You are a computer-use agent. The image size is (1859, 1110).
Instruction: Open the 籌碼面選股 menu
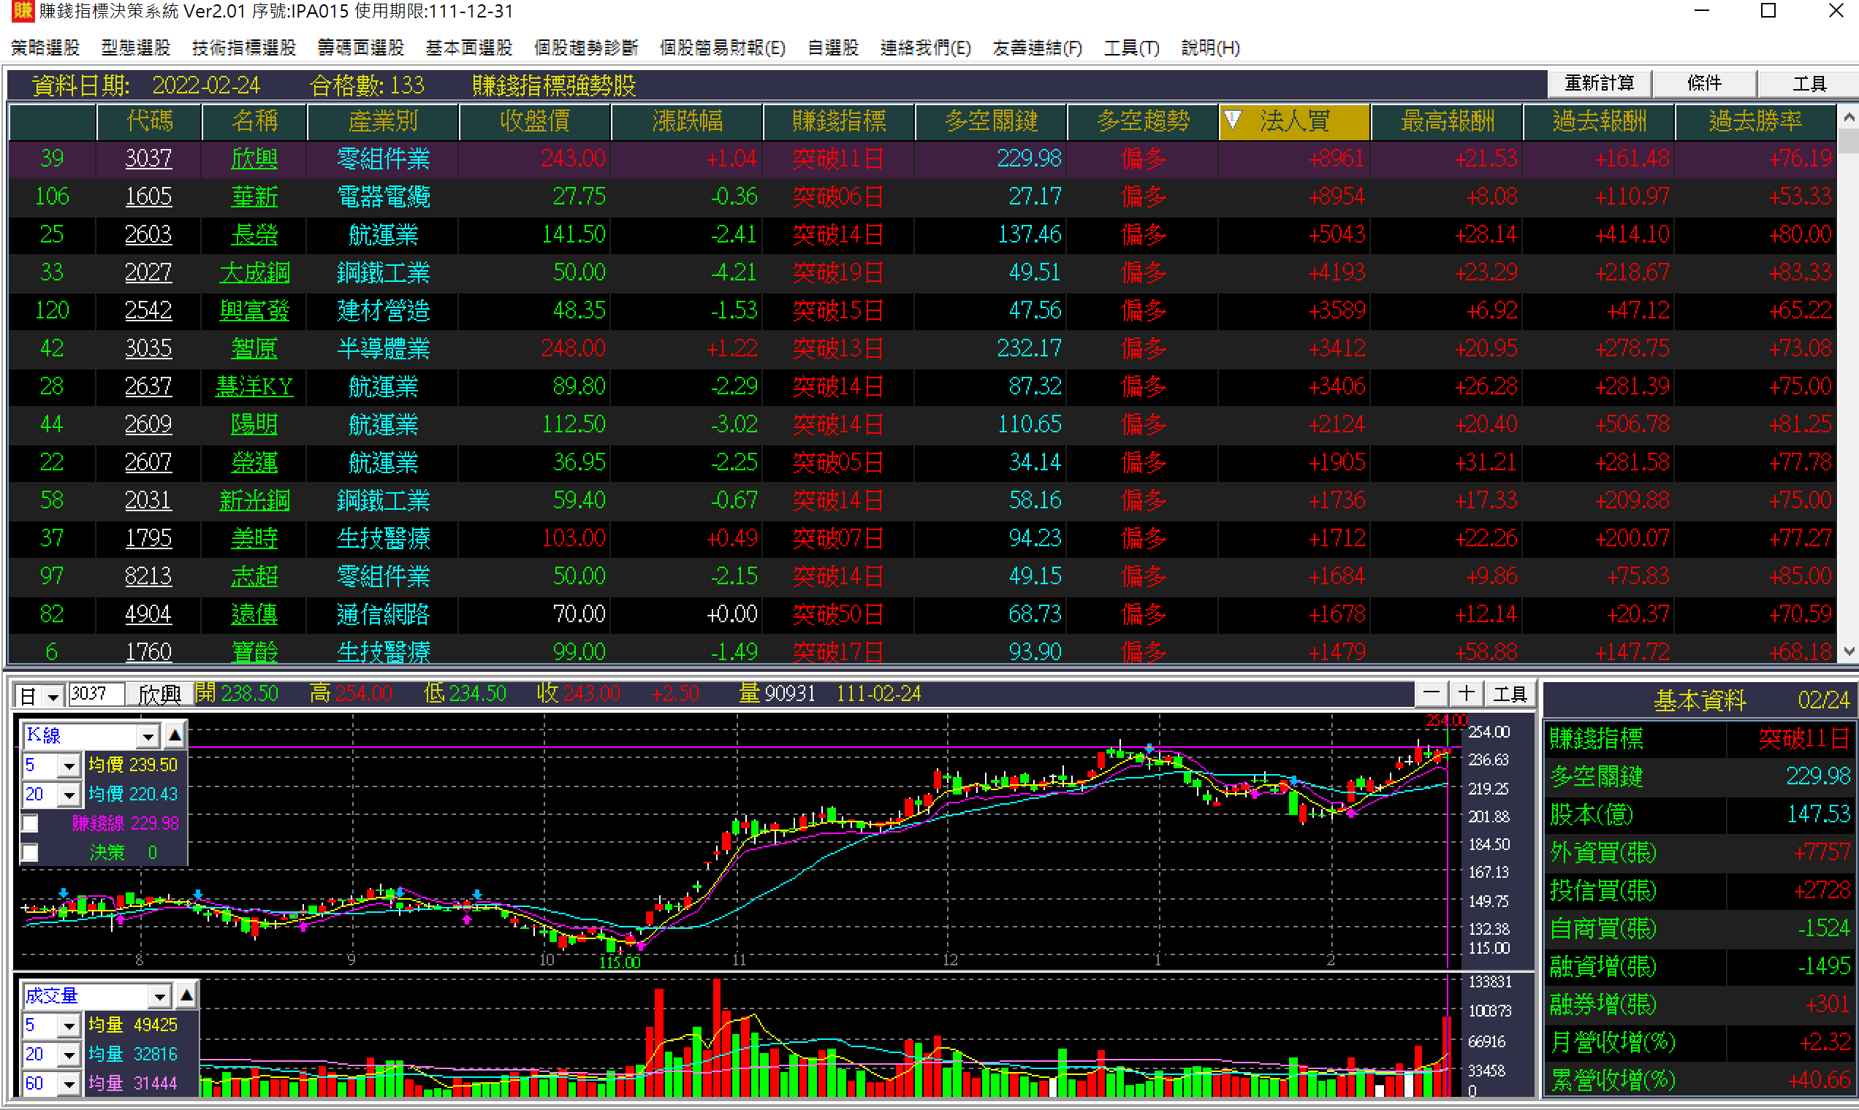click(x=361, y=48)
